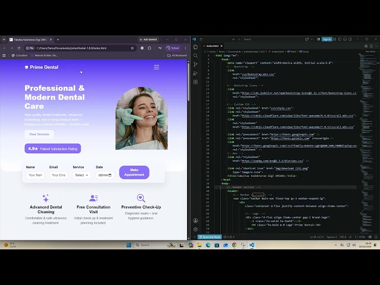Click the Advanced Dental Cleaning sparkle icon
The height and width of the screenshot is (285, 380).
(x=46, y=198)
